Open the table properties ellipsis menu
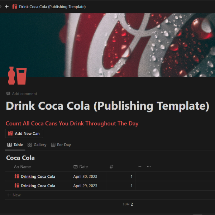 tap(149, 167)
